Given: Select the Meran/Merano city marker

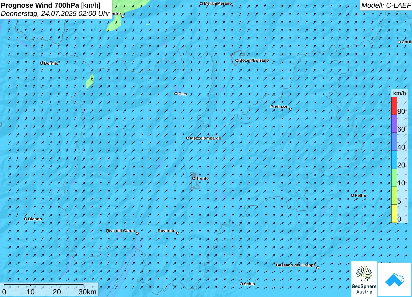Looking at the screenshot, I should pyautogui.click(x=201, y=4).
